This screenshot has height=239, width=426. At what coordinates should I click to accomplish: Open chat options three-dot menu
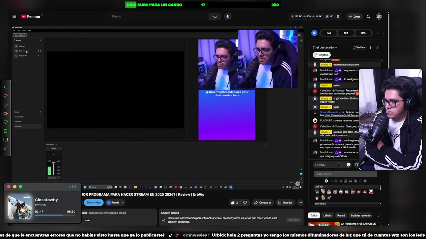click(x=370, y=47)
